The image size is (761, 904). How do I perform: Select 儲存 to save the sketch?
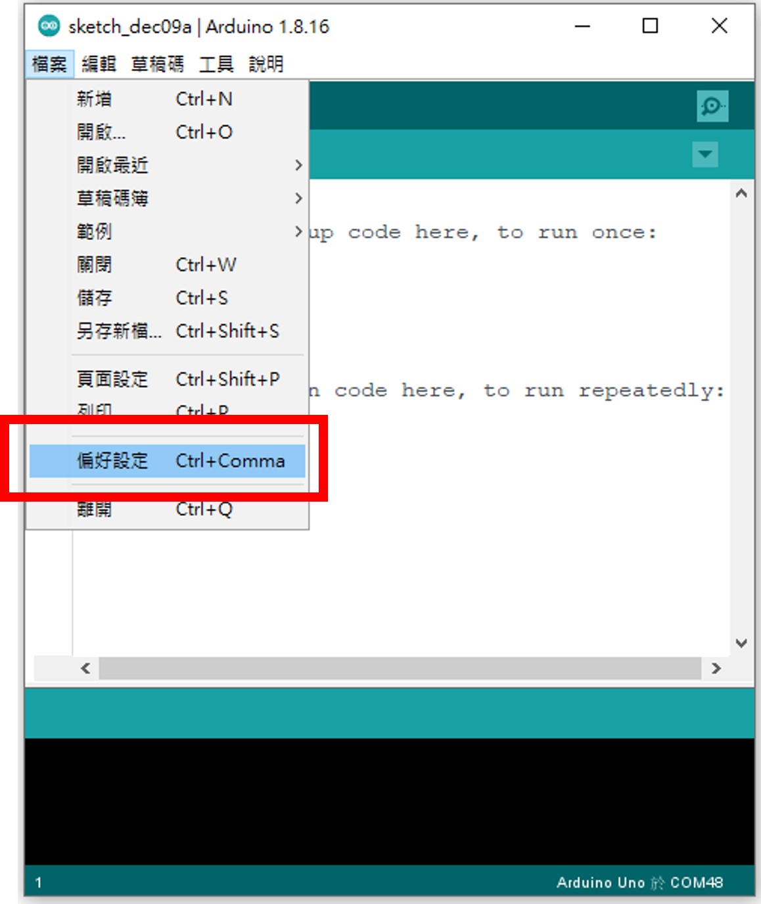pos(168,298)
